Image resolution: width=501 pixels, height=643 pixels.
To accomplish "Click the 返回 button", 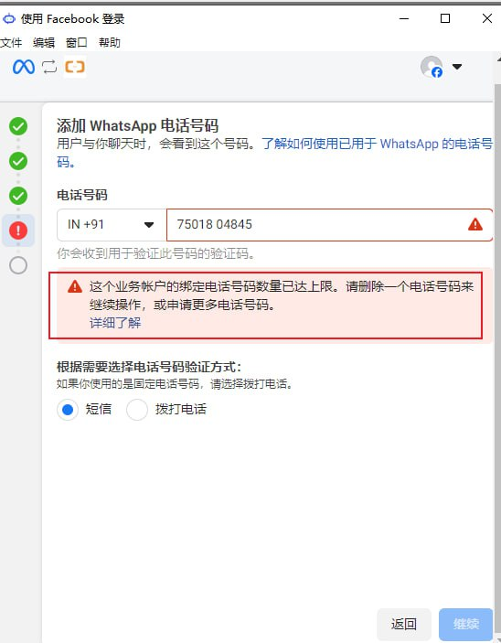I will pyautogui.click(x=404, y=624).
